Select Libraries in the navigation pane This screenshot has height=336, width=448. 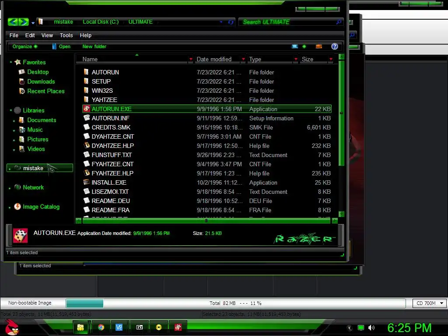pyautogui.click(x=33, y=110)
